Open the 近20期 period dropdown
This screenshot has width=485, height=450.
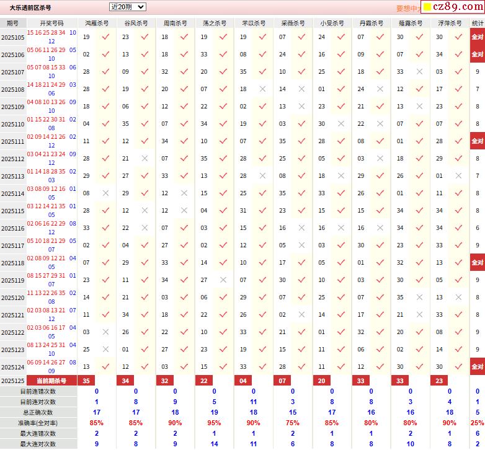(127, 7)
